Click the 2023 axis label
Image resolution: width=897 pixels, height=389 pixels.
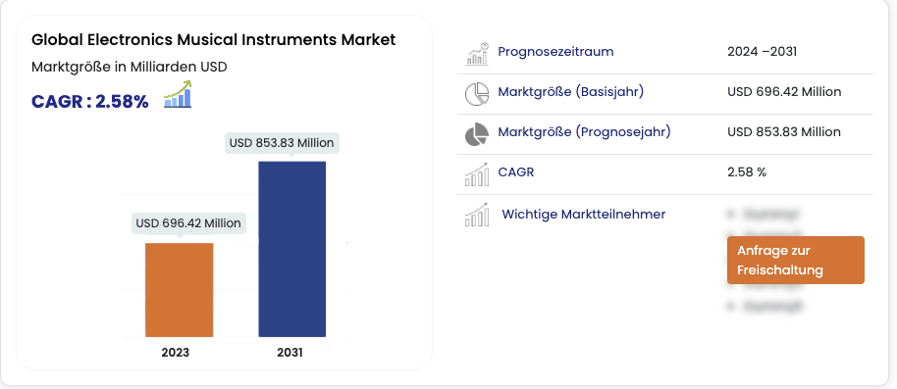click(175, 353)
